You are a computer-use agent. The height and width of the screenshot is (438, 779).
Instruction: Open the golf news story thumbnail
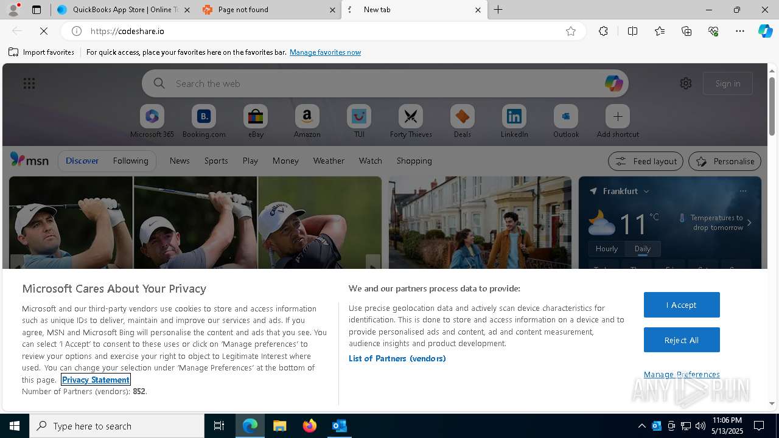click(x=195, y=223)
